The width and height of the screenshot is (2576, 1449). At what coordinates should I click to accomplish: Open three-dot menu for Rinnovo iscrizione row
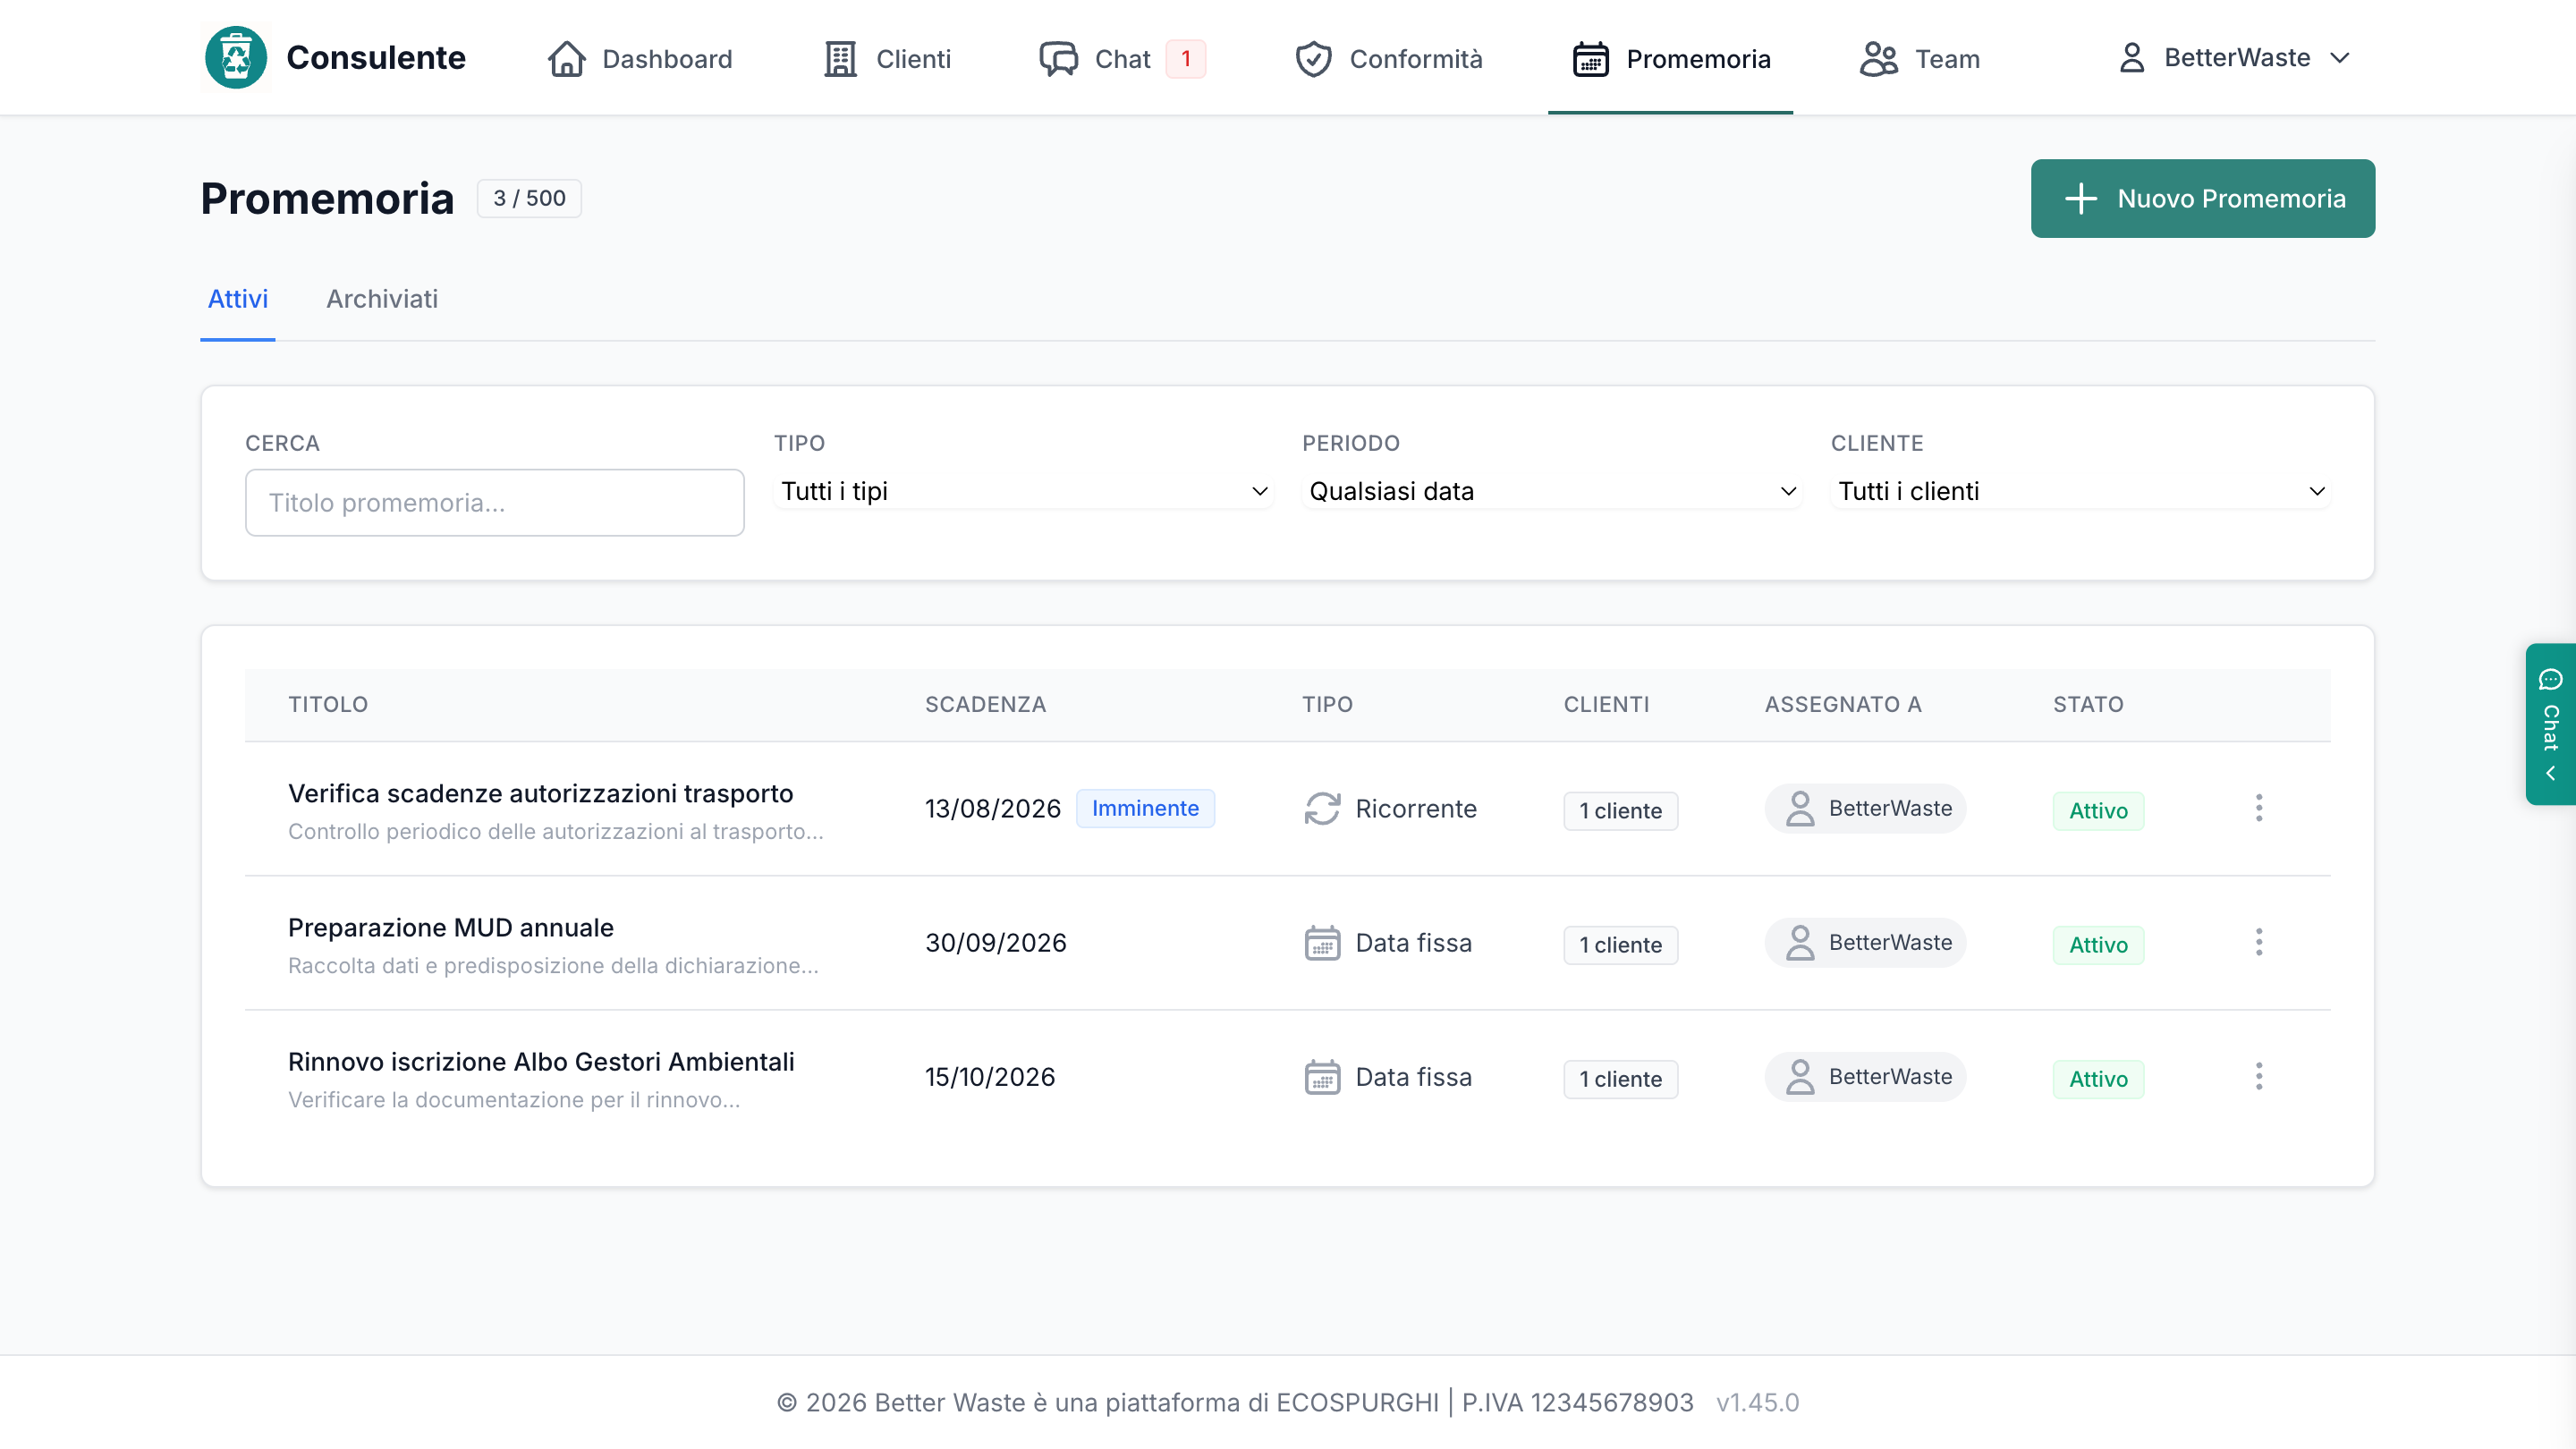[2258, 1076]
